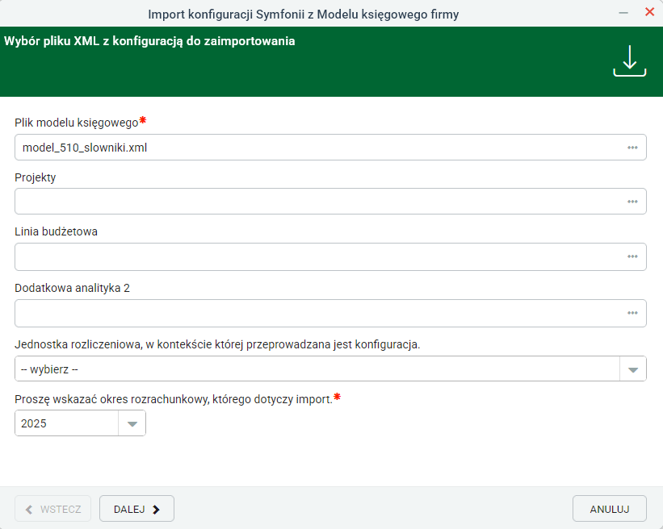Image resolution: width=663 pixels, height=529 pixels.
Task: Click the 'Jednostka rozliczeniowa' description text
Action: click(x=217, y=344)
